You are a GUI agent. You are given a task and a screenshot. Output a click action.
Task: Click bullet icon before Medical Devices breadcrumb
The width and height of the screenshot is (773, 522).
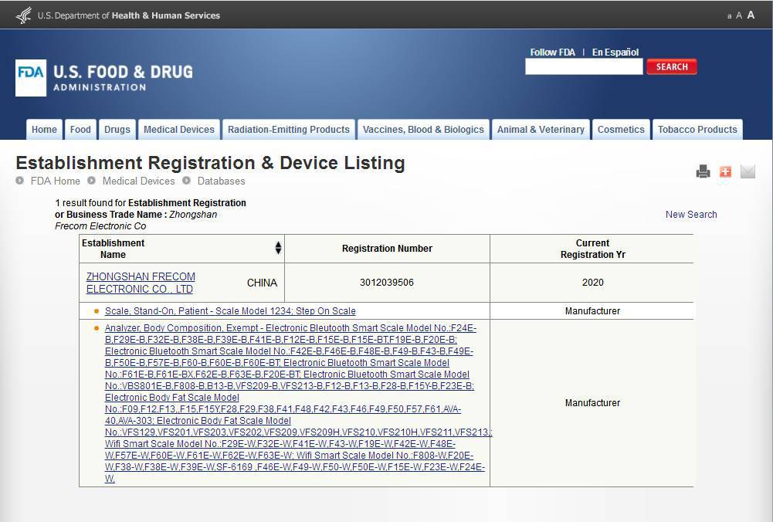click(91, 181)
